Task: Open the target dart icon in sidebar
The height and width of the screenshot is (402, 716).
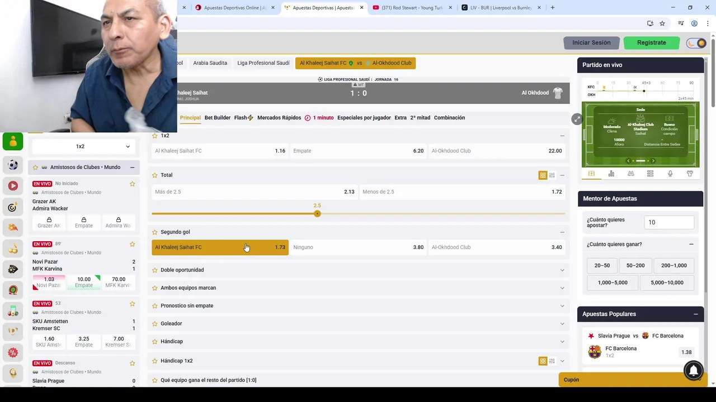Action: (13, 207)
